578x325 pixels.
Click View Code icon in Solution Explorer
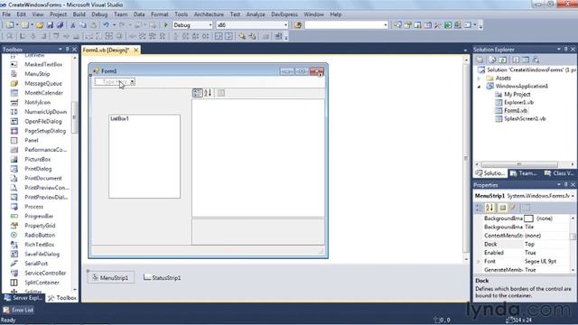(516, 60)
